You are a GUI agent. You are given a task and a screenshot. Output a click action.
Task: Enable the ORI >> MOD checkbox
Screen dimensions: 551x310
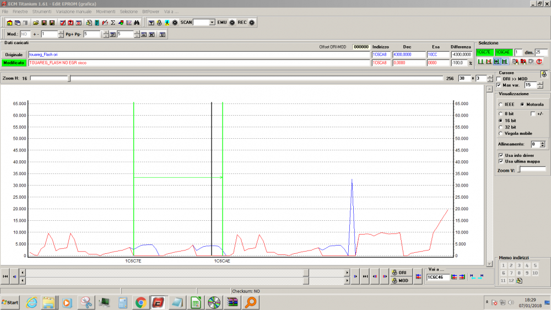point(499,79)
